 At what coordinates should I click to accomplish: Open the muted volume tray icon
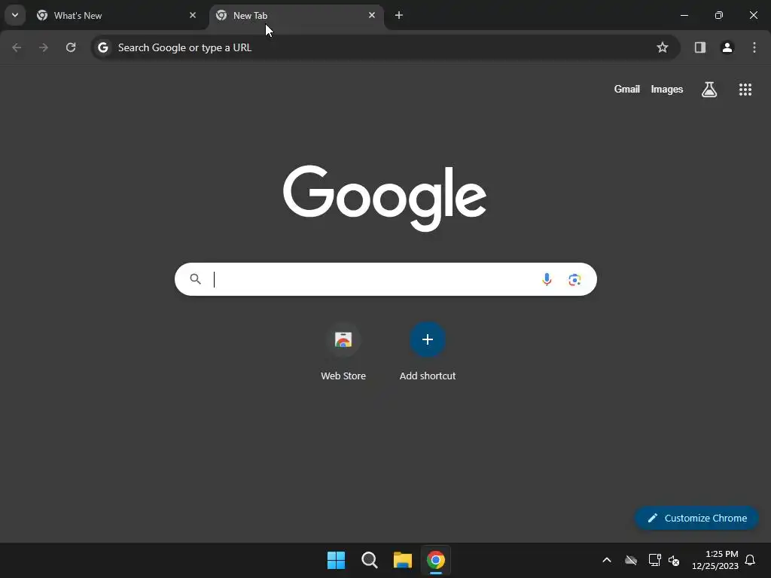[x=674, y=560]
